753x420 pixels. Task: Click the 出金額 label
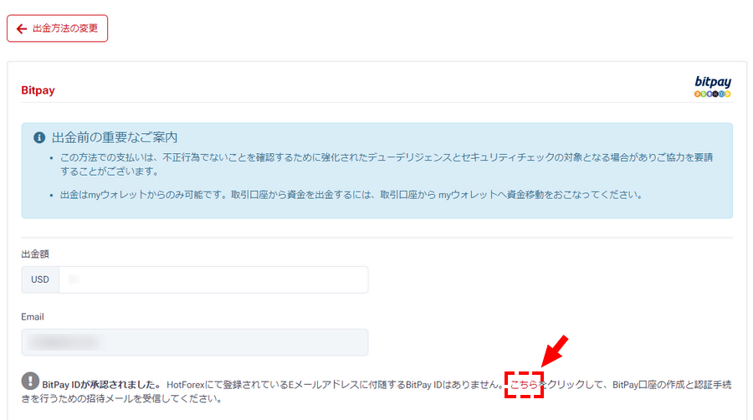[35, 254]
